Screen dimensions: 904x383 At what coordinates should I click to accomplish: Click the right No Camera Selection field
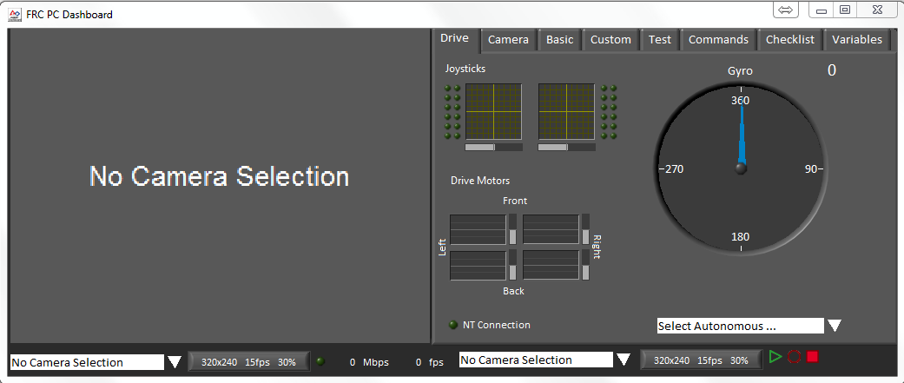tap(536, 360)
